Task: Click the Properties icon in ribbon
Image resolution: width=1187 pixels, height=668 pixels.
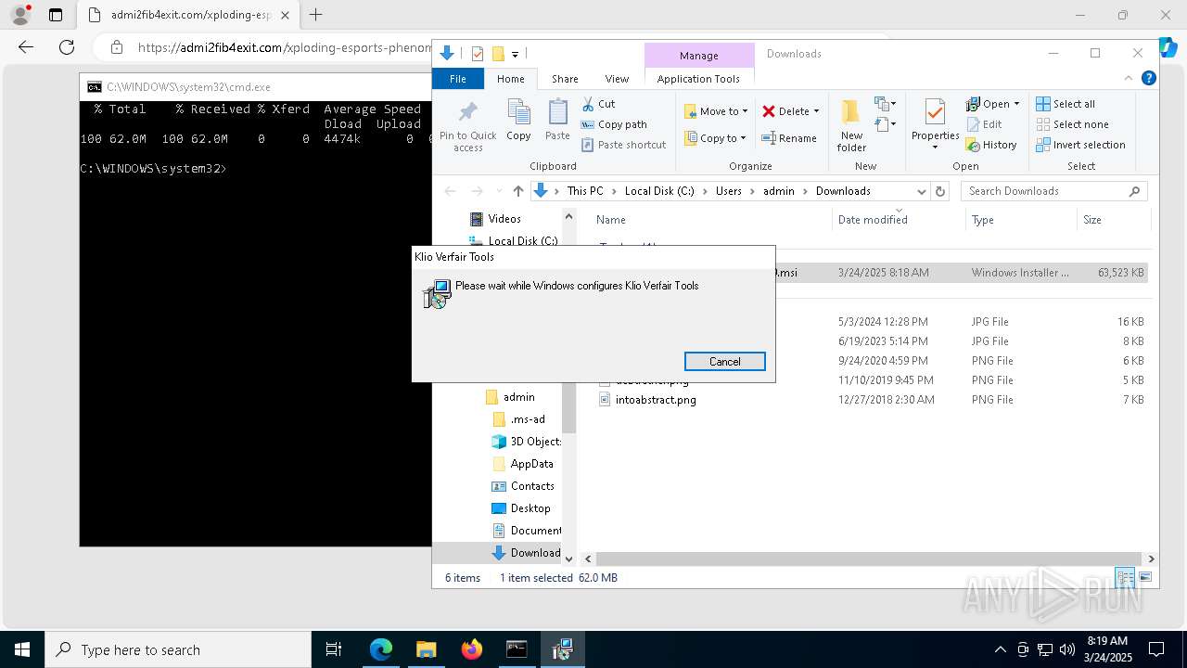Action: tap(935, 114)
